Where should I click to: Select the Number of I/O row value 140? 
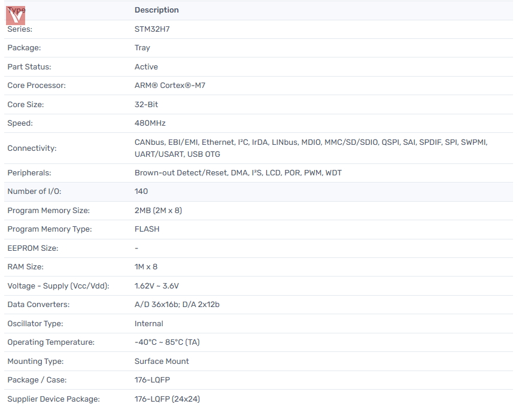(141, 192)
